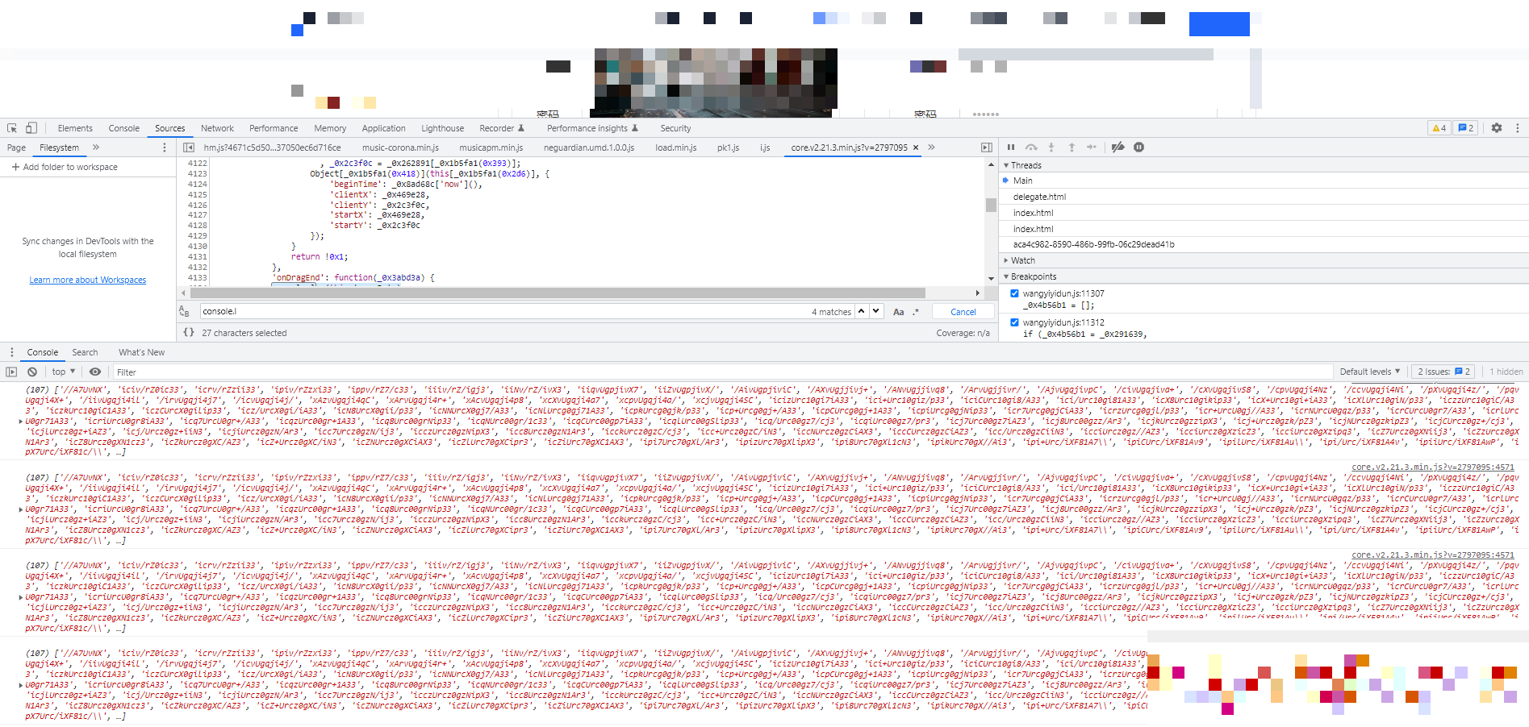Disable the wangyiyidun.js:11312 breakpoint

click(x=1014, y=322)
